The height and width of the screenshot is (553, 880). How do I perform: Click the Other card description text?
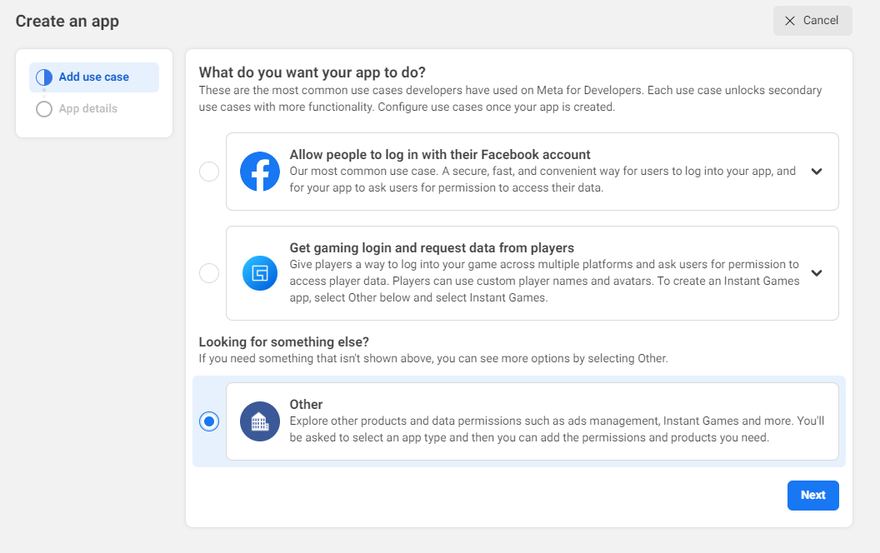(x=557, y=429)
